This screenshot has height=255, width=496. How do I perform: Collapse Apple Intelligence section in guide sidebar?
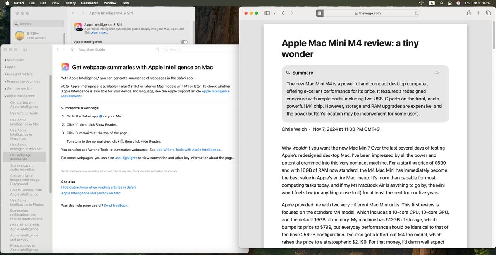(5, 96)
